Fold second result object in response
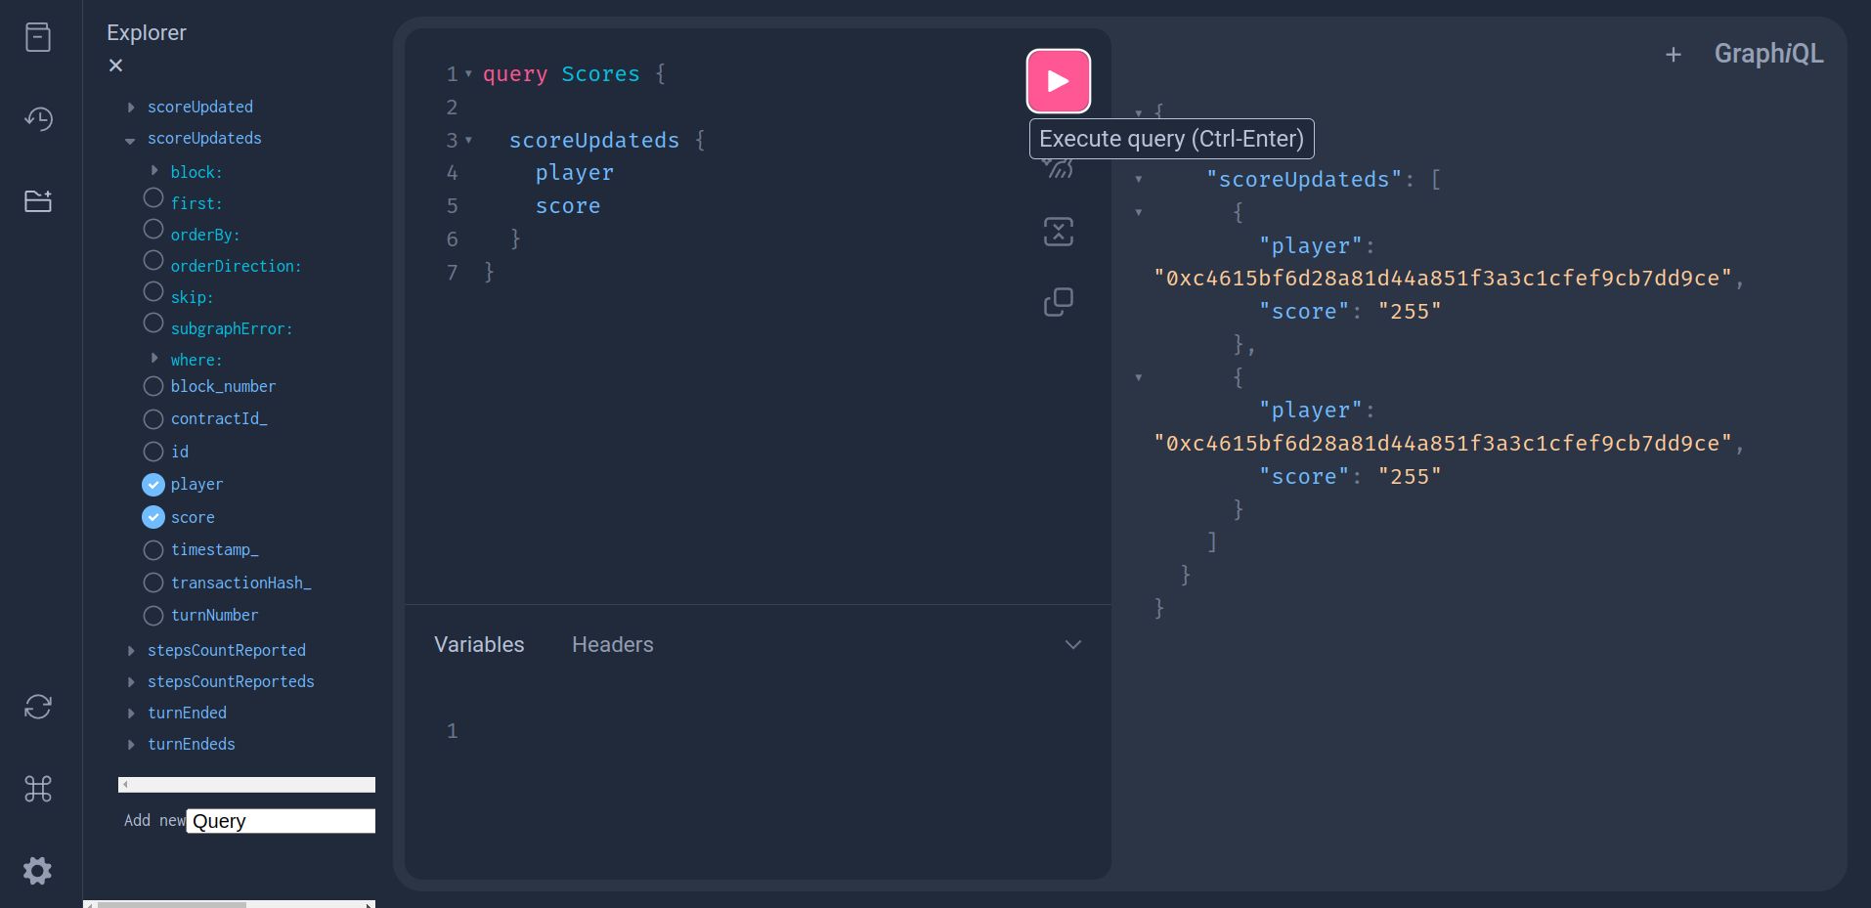 click(1139, 377)
